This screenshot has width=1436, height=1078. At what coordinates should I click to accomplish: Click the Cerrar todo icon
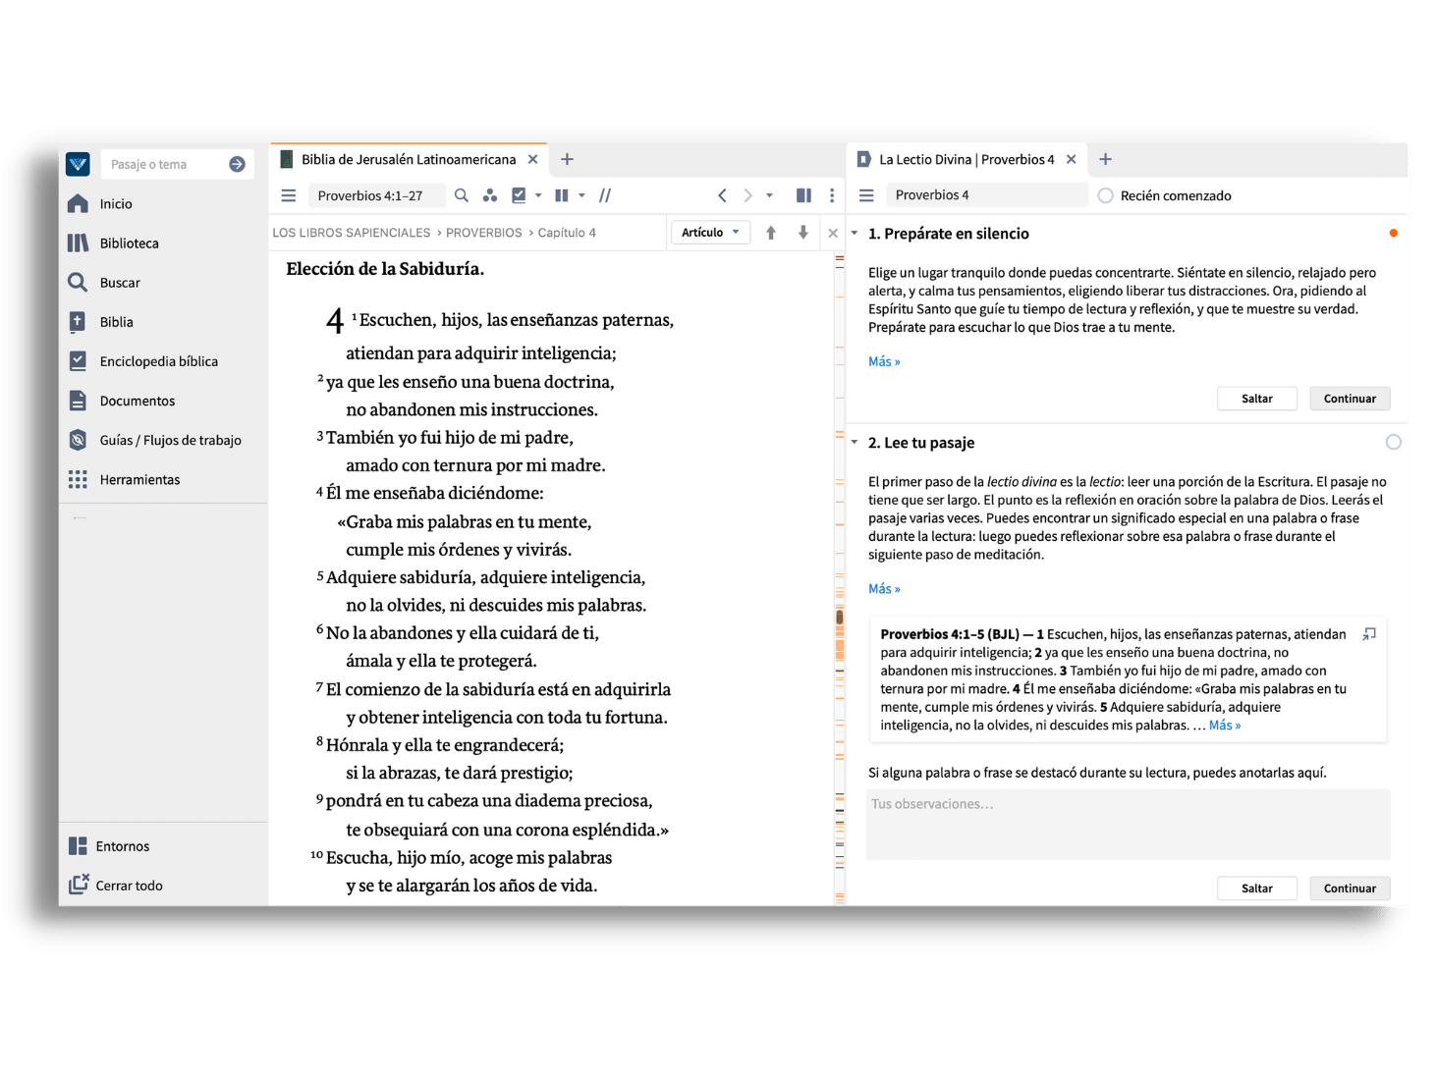[x=79, y=885]
